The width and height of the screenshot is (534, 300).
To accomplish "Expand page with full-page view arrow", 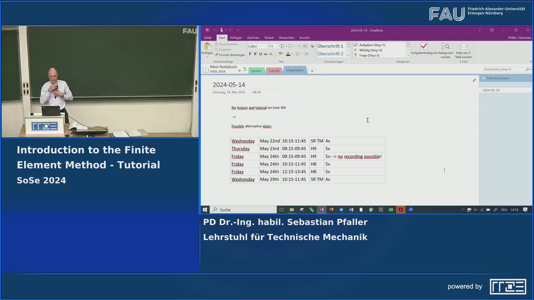I will coord(474,80).
